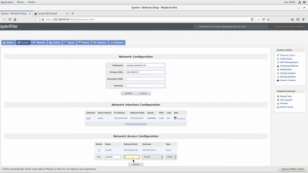Viewport: 308px width, 173px height.
Task: Open the Type dropdown showing Share
Action: (171, 157)
